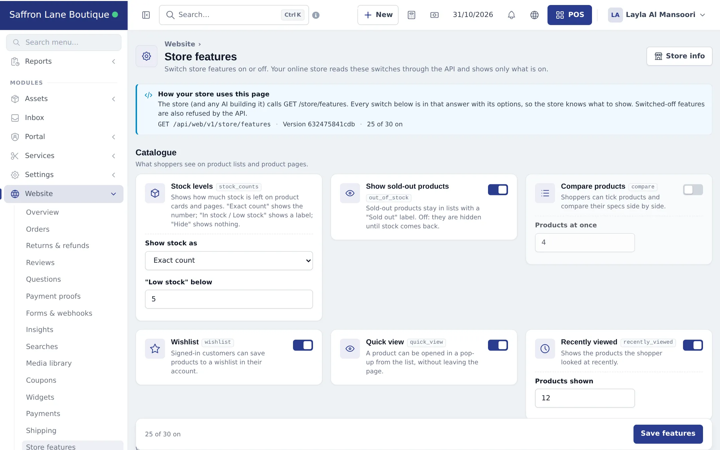Open Returns & refunds page
Image resolution: width=720 pixels, height=450 pixels.
pyautogui.click(x=57, y=246)
